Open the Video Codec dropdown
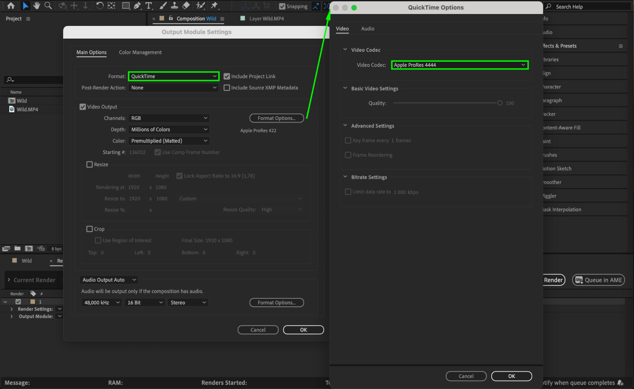 (459, 65)
